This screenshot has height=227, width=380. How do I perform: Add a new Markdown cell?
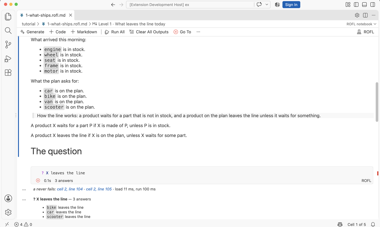click(84, 32)
